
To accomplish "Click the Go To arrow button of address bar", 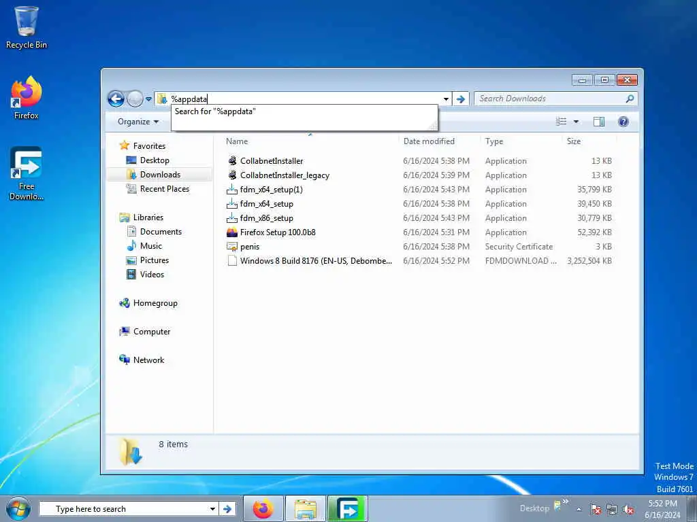I will coord(461,99).
